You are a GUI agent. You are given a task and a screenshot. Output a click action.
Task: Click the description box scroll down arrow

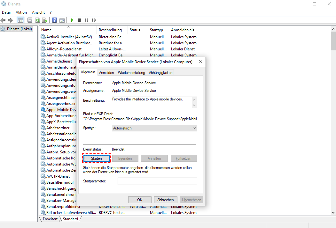pyautogui.click(x=194, y=105)
